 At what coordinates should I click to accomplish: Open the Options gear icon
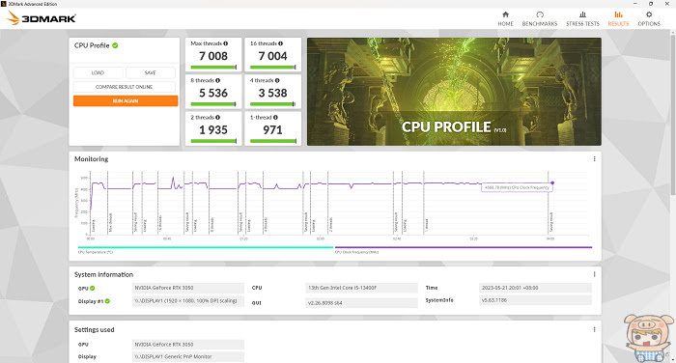[649, 14]
